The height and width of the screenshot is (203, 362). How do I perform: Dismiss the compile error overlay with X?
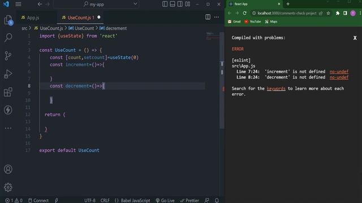355,38
